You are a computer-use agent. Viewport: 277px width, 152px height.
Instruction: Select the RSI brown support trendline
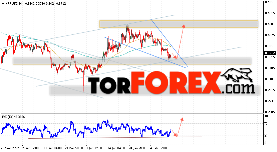pyautogui.click(x=115, y=138)
